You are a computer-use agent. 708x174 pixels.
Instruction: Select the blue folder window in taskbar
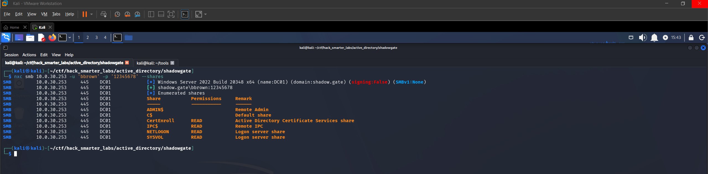tap(129, 38)
